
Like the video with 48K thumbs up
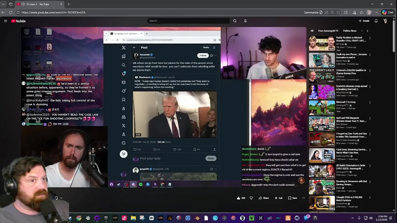(241, 198)
